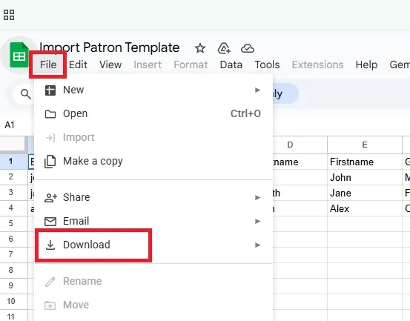Select column D header

point(300,145)
